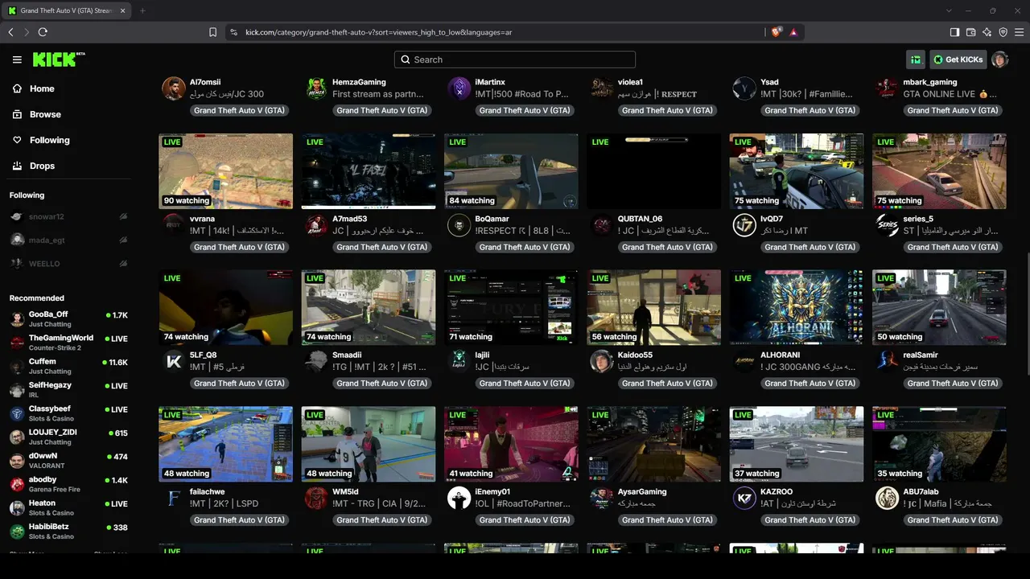The image size is (1030, 579).
Task: Open Classybeef recommended channel
Action: point(68,413)
